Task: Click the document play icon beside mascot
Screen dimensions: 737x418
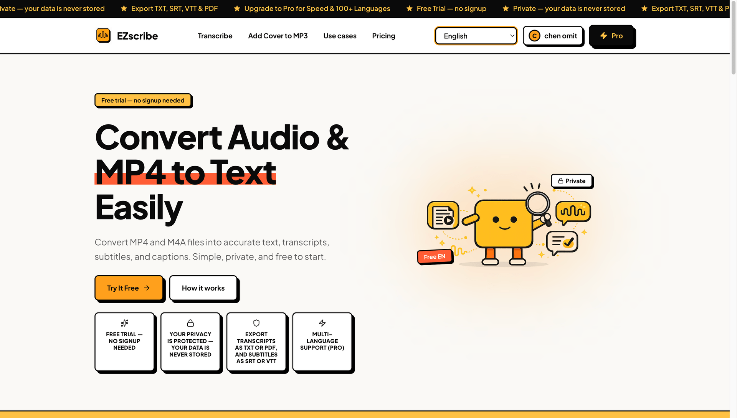Action: 443,215
